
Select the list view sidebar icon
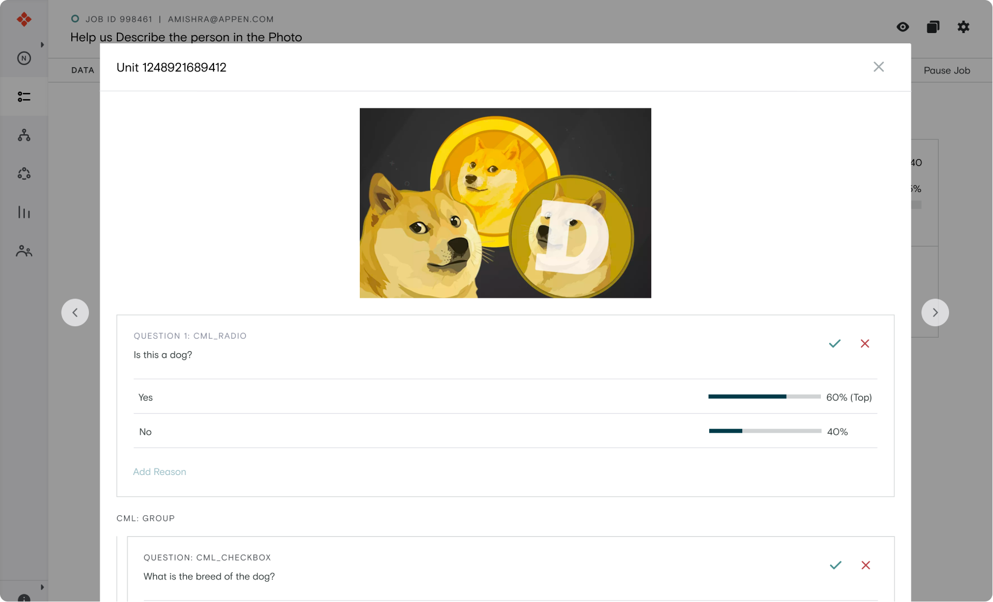pyautogui.click(x=24, y=97)
